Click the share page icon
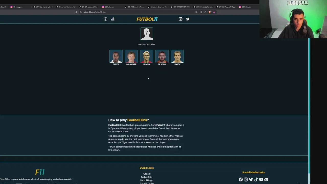The image size is (327, 184). point(205,12)
